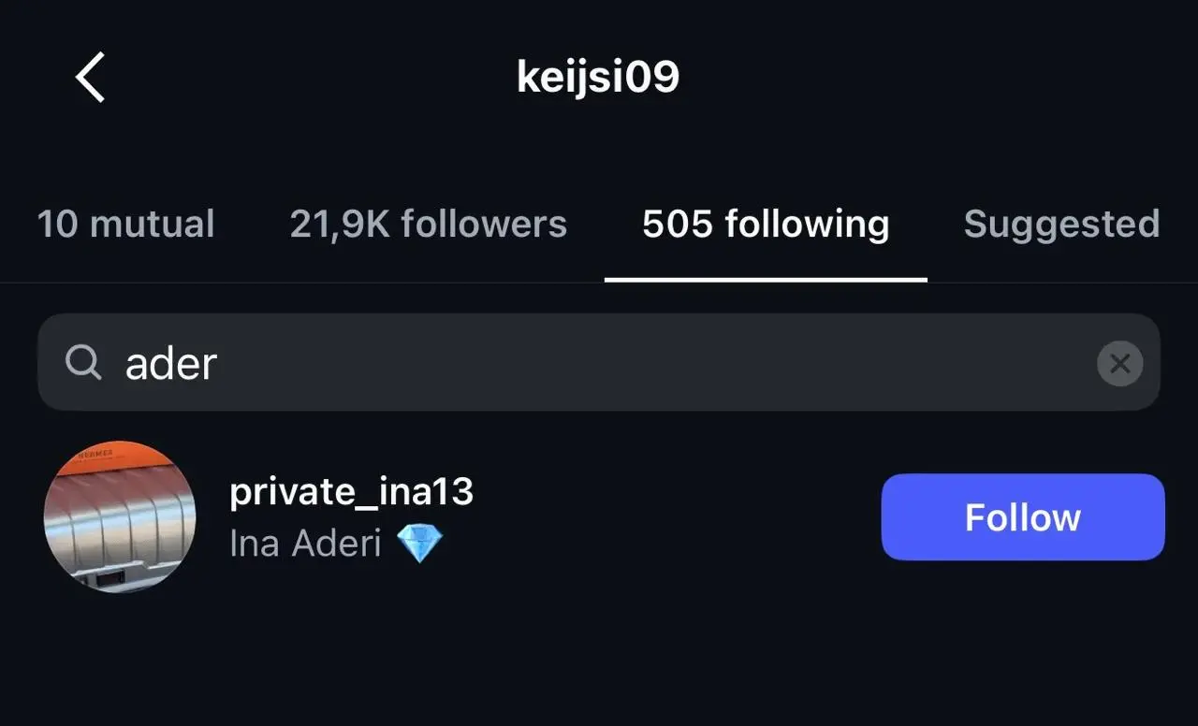This screenshot has height=726, width=1198.
Task: Click the orange box in the avatar photo
Action: tap(103, 454)
